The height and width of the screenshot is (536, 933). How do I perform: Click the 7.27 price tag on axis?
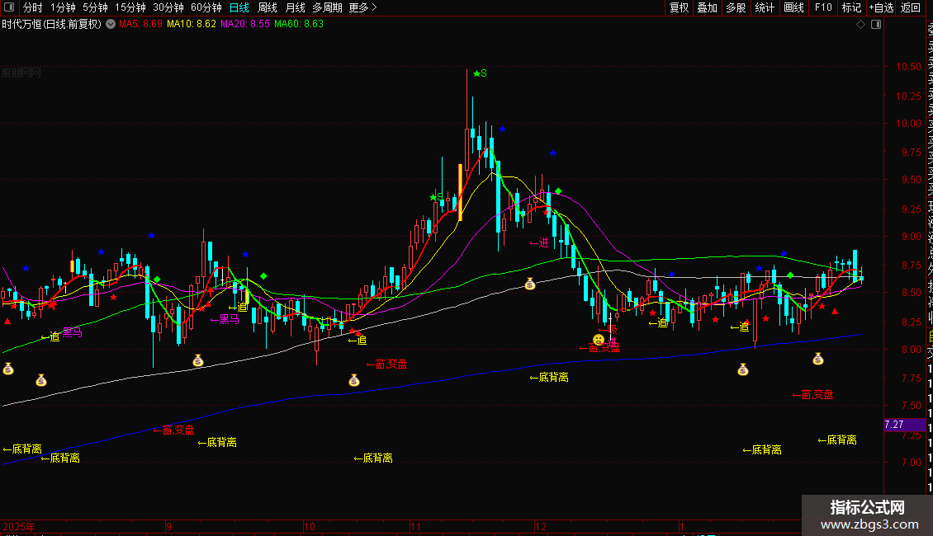904,425
